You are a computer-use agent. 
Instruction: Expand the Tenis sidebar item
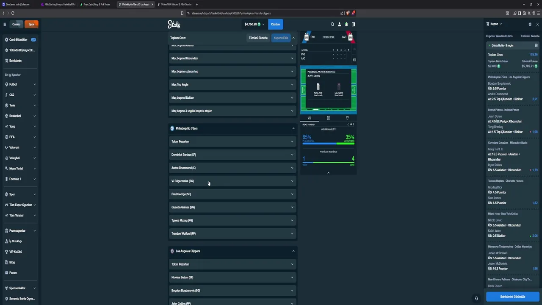20,105
